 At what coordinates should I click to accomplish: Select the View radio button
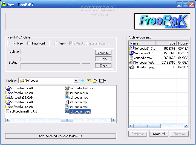coord(56,43)
